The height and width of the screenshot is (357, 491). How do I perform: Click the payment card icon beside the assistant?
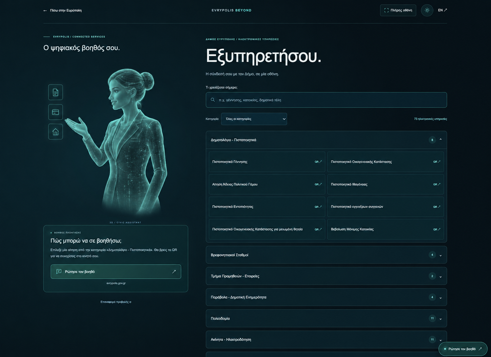click(x=55, y=112)
